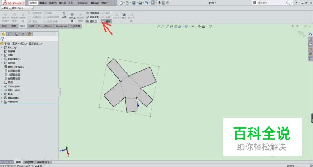Click the Rebuild traffic light icon
This screenshot has height=167, width=313.
pos(159,3)
